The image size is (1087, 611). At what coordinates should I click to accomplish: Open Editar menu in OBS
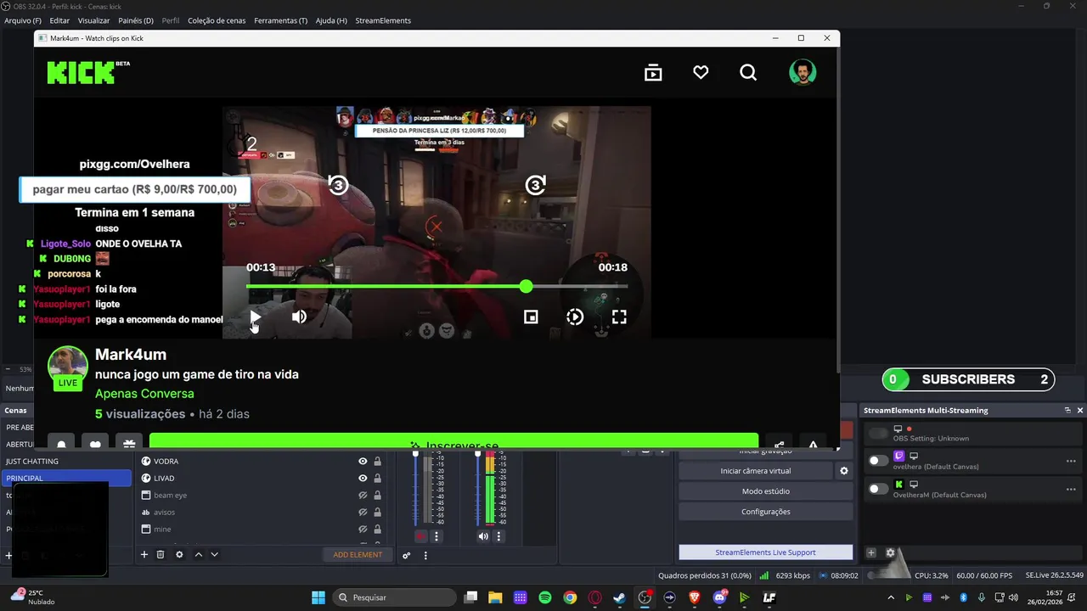point(59,20)
